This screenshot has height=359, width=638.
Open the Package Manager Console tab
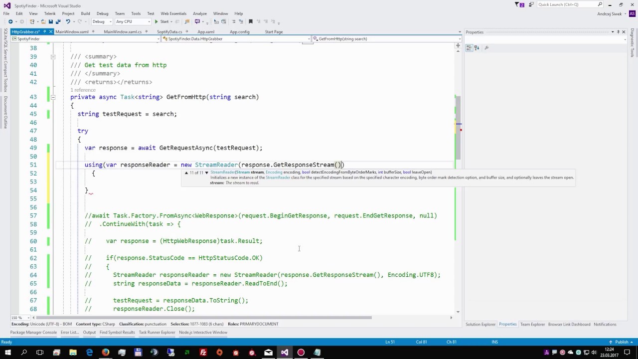click(33, 333)
